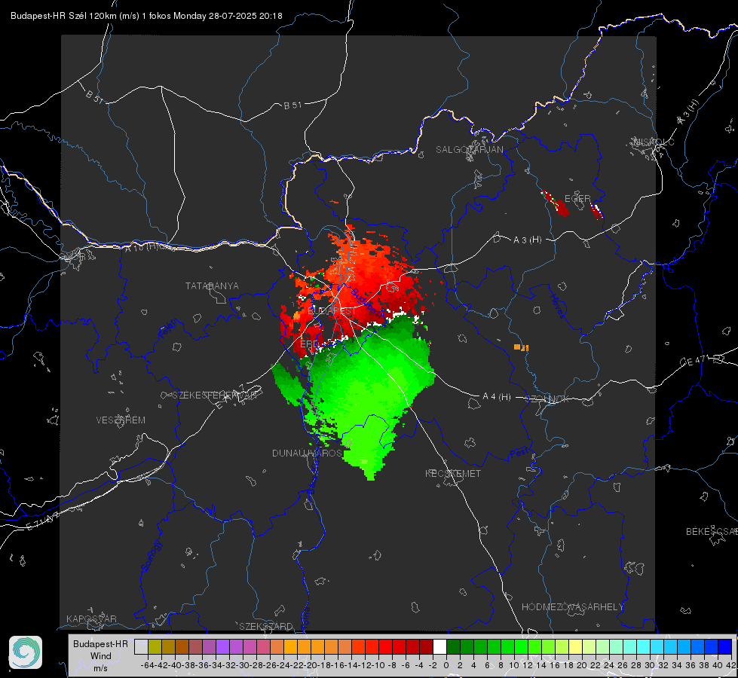Click the 'A 3 (H)' road label near Eger
The height and width of the screenshot is (678, 738).
coord(527,240)
